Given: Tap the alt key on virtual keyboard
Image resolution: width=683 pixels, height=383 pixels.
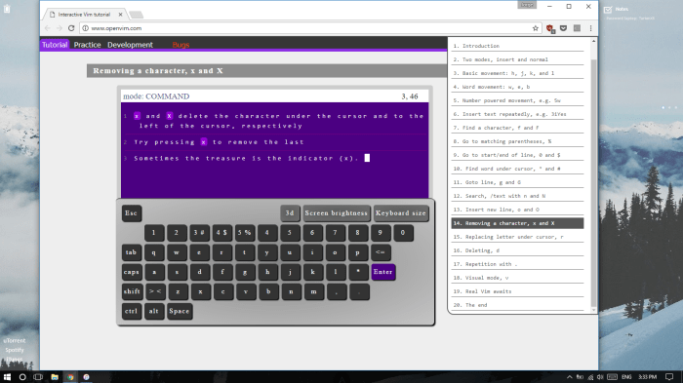Looking at the screenshot, I should tap(154, 311).
